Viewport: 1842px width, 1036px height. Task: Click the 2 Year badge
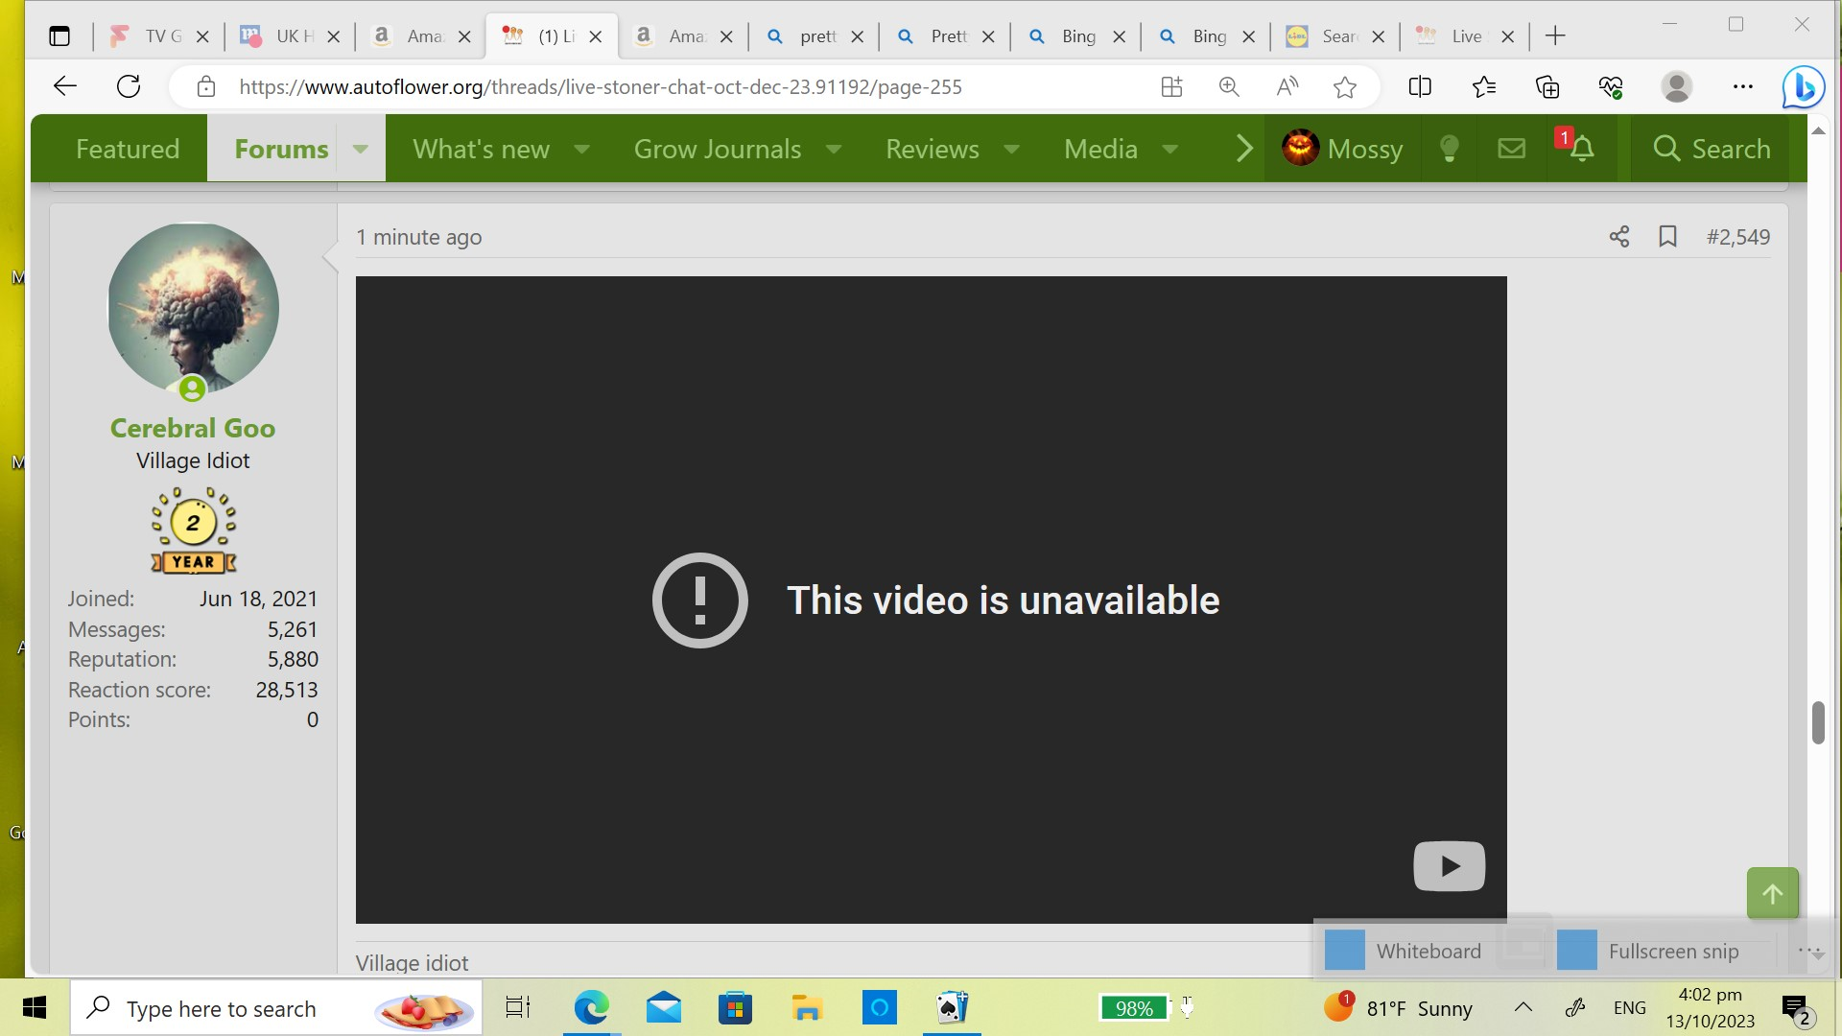click(x=193, y=530)
